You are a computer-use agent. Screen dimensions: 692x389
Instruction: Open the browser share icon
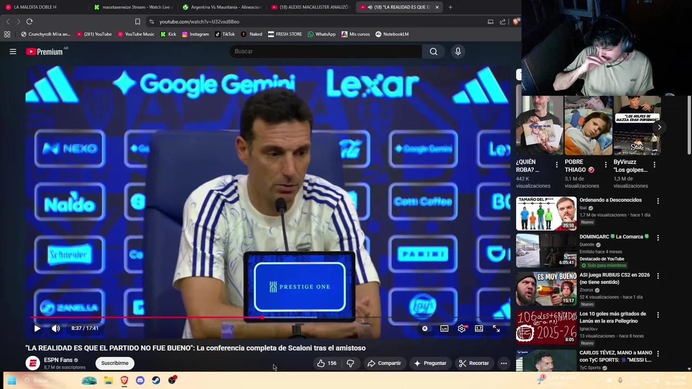point(503,22)
